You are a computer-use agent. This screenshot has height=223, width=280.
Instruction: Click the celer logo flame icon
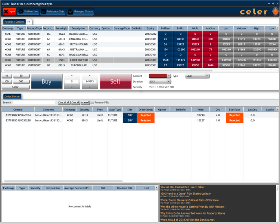(275, 11)
